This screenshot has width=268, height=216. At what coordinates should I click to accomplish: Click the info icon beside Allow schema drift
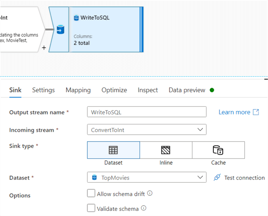(x=150, y=194)
